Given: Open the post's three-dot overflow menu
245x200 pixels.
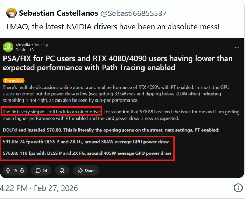Looking at the screenshot, I should point(236,46).
